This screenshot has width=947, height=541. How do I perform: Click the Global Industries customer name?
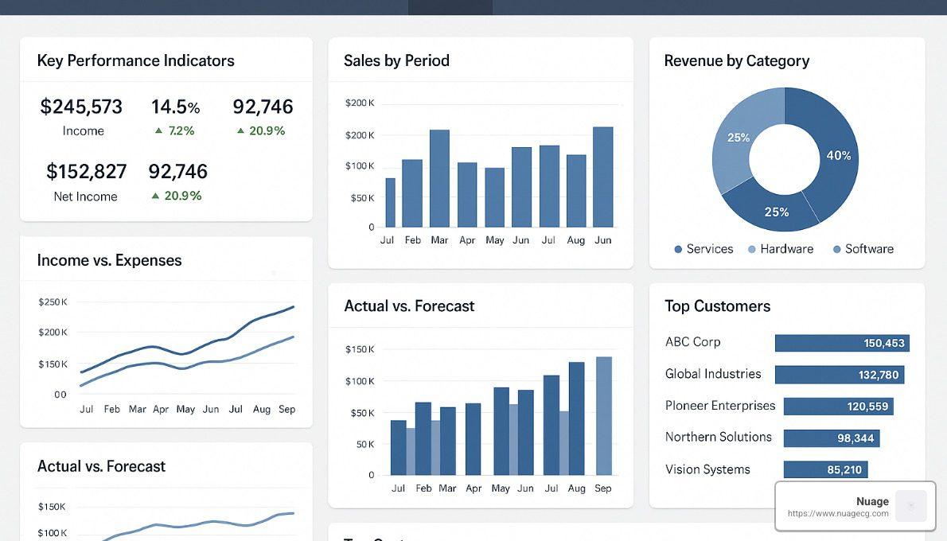pos(713,374)
